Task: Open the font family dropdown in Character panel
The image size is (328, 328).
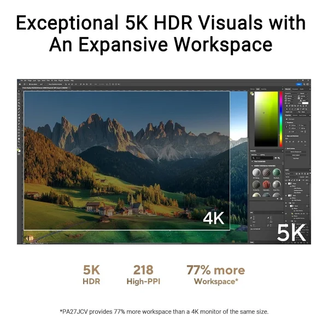Action: tap(291, 93)
